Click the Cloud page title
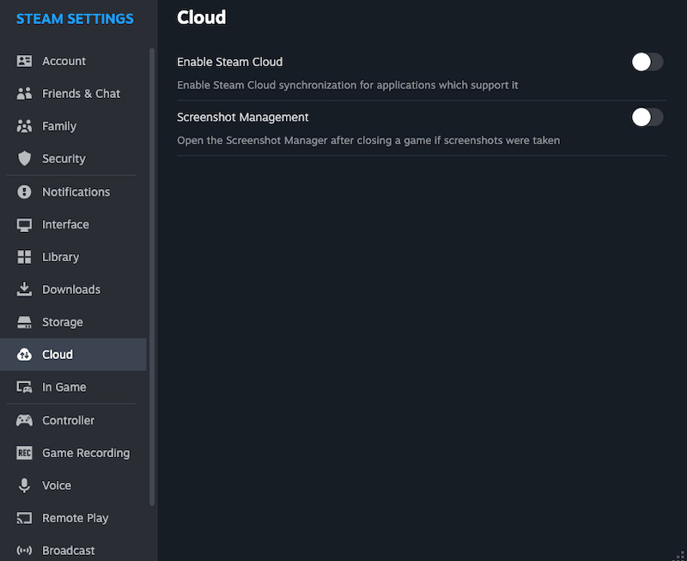 [x=202, y=17]
